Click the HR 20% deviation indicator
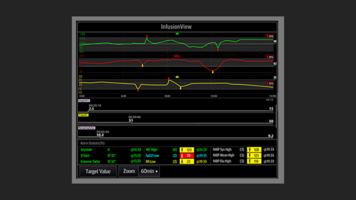 [270, 36]
